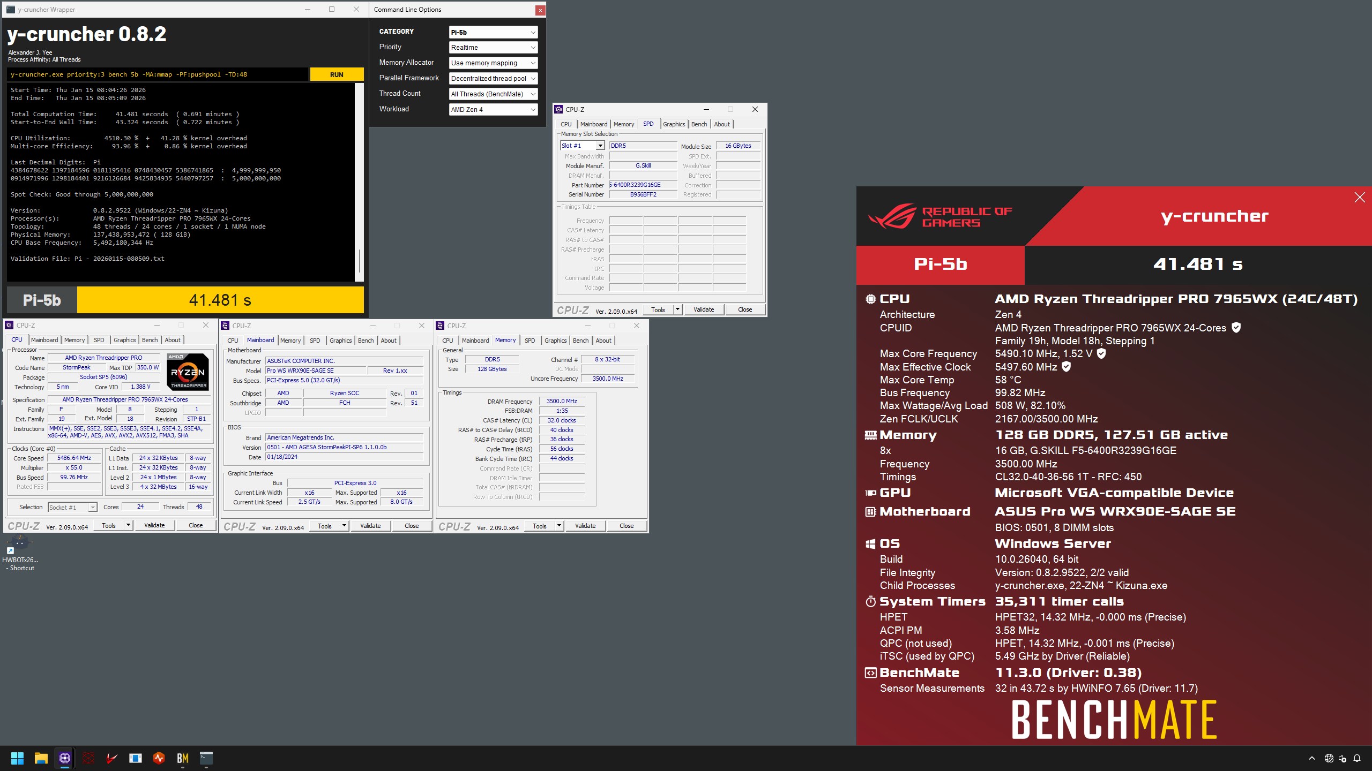The image size is (1372, 771).
Task: Switch SPD window to the Bench tab
Action: pos(699,124)
